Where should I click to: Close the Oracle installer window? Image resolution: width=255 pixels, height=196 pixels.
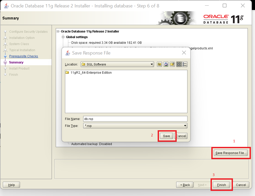(x=243, y=6)
